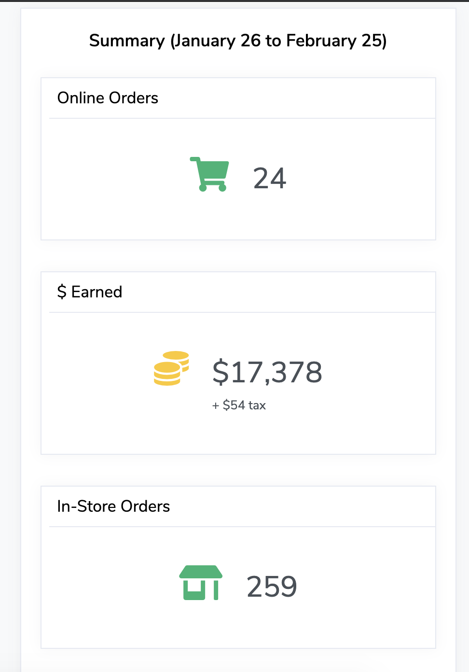469x672 pixels.
Task: Click the '+ $54 tax' text
Action: pos(239,405)
